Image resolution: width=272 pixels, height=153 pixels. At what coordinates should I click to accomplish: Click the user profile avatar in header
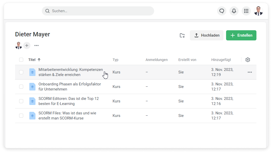pyautogui.click(x=258, y=11)
